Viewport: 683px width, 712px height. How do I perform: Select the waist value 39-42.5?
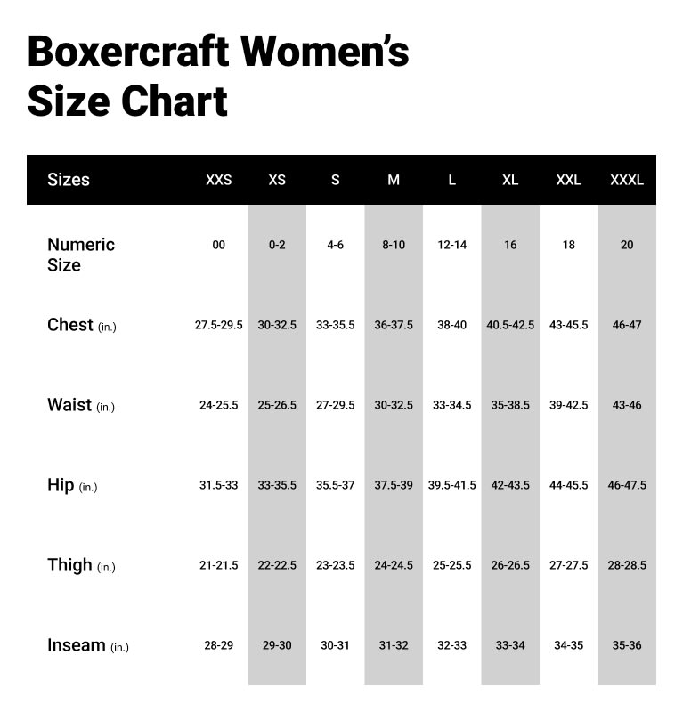[568, 405]
